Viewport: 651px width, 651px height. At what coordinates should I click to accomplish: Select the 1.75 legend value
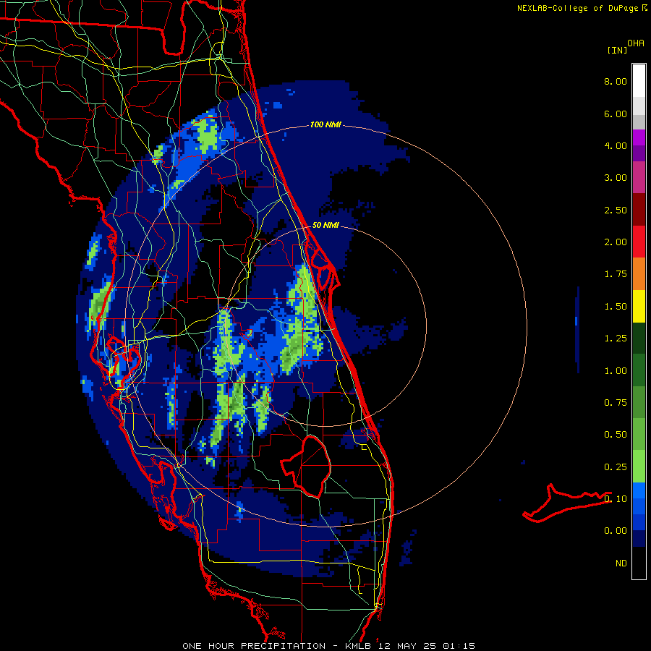tap(616, 274)
